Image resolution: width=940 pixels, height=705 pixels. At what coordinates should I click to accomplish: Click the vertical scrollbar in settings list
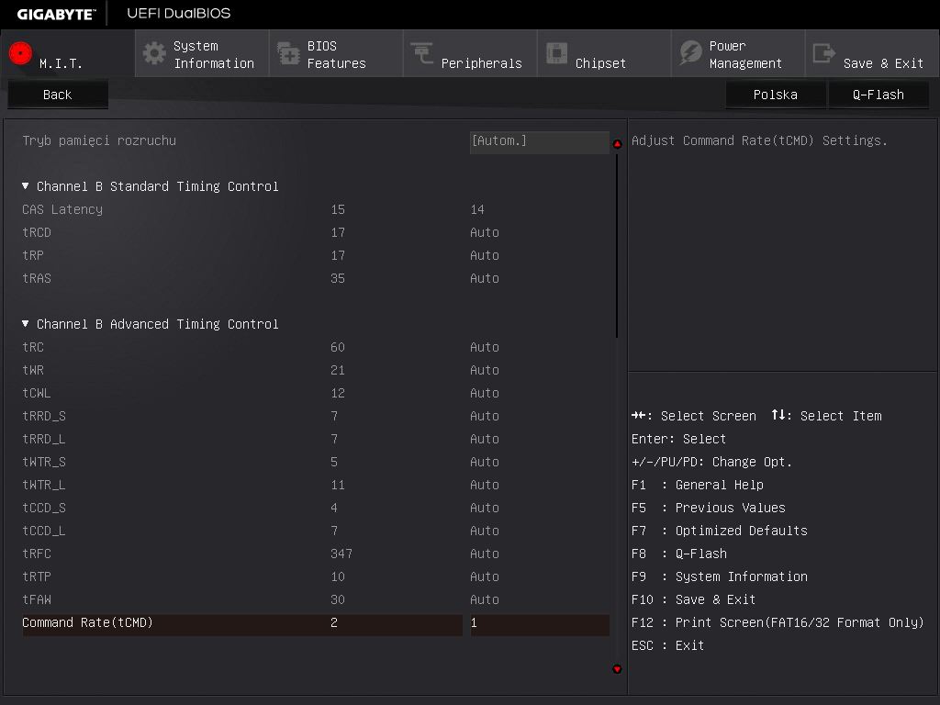pos(617,245)
